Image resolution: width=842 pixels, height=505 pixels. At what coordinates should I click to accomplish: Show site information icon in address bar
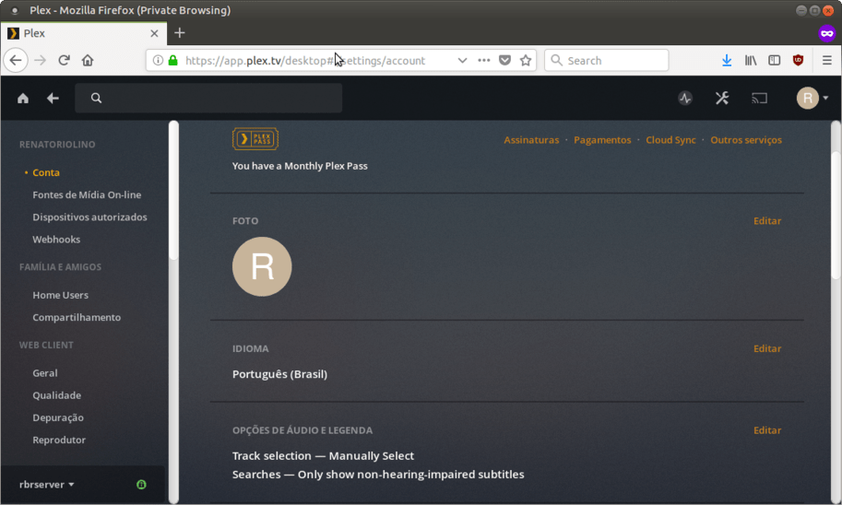[158, 60]
